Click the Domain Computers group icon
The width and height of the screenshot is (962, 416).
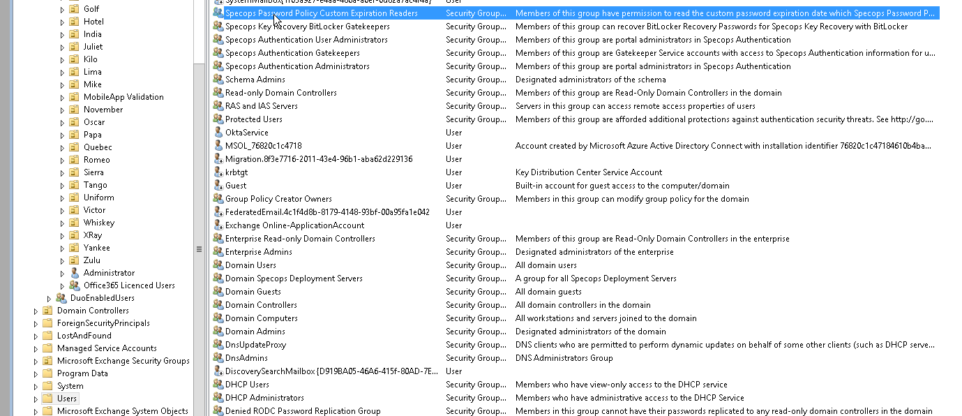pos(218,318)
